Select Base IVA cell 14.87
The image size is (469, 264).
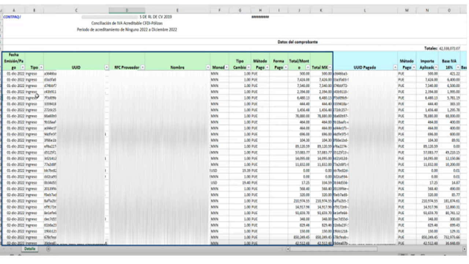[x=449, y=183]
